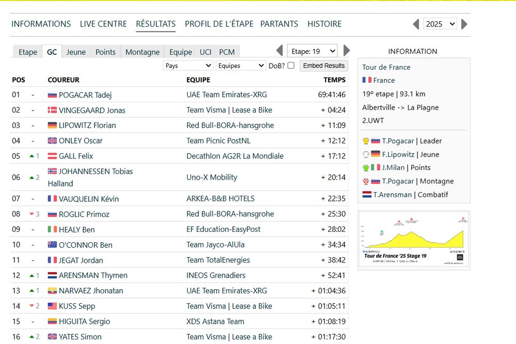Click the COUREUR column header
Screen dimensions: 516x344
point(63,80)
